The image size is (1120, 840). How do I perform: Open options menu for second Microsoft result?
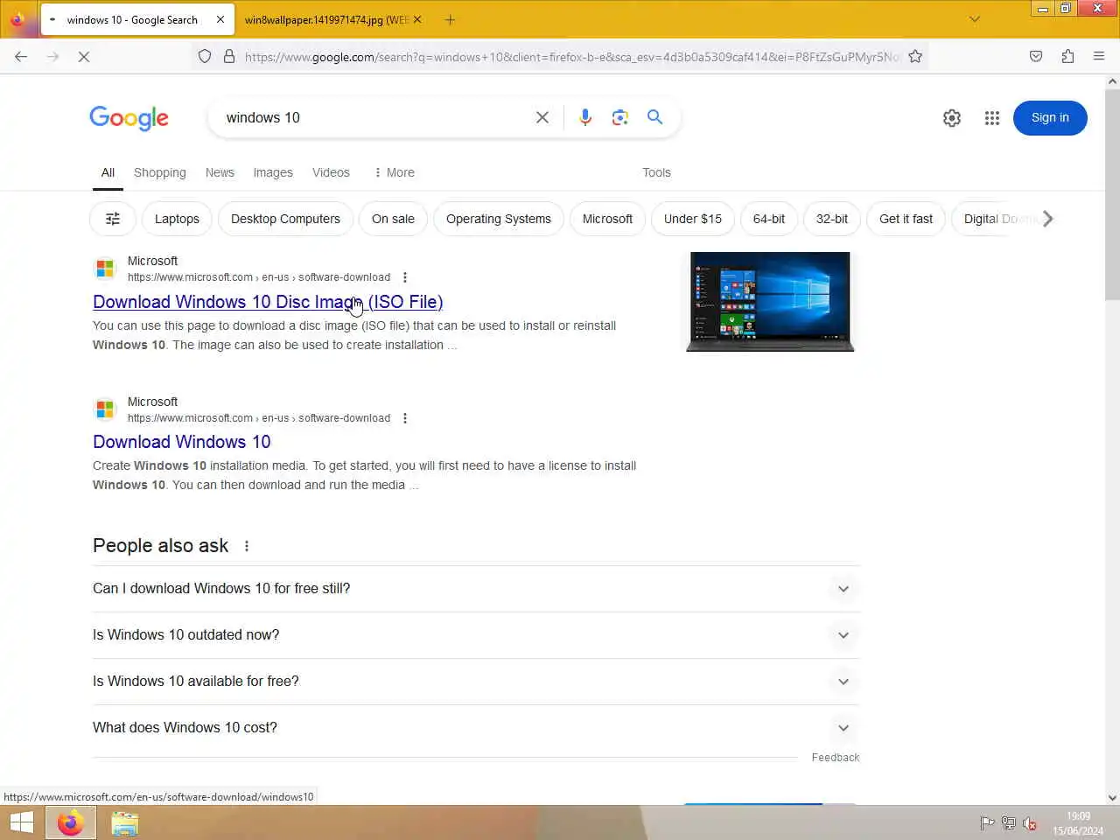[x=404, y=418]
